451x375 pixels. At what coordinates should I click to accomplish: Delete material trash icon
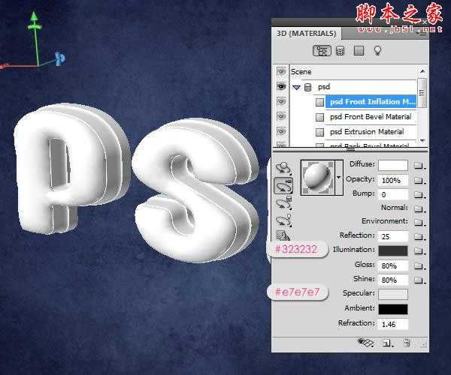tap(407, 343)
